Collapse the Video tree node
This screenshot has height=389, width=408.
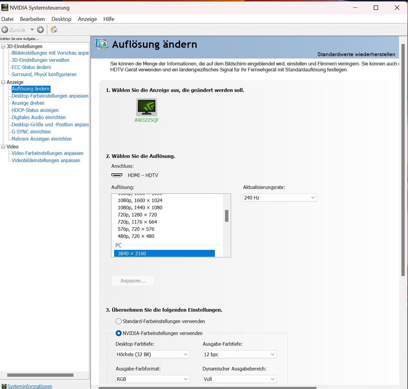point(3,147)
